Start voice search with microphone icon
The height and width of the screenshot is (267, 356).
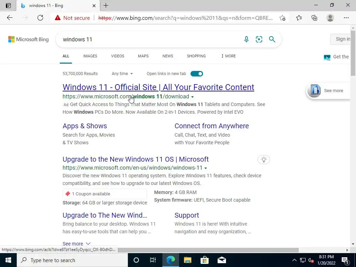246,39
